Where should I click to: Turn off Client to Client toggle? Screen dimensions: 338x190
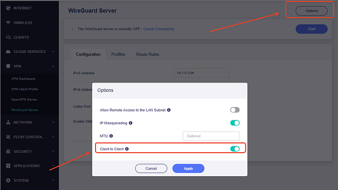point(235,149)
